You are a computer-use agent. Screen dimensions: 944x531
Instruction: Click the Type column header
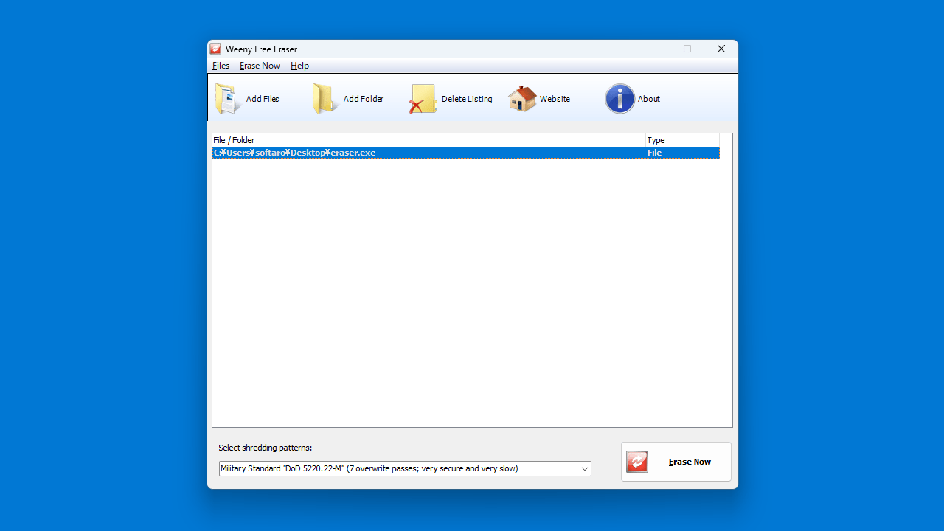click(682, 140)
